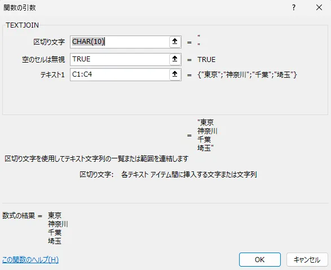
Task: Click the question mark help icon
Action: tap(294, 8)
